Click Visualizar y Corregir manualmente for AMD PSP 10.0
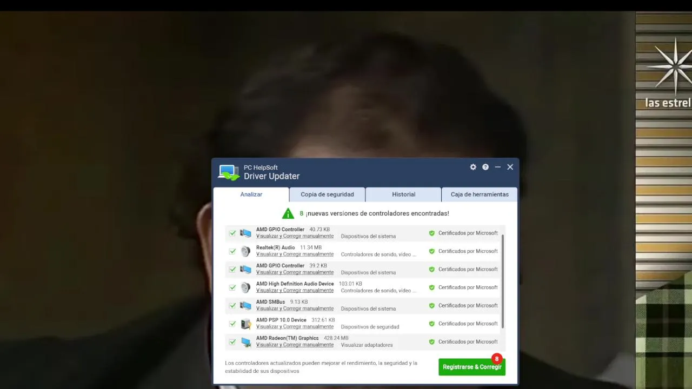Viewport: 692px width, 389px height. [x=295, y=327]
